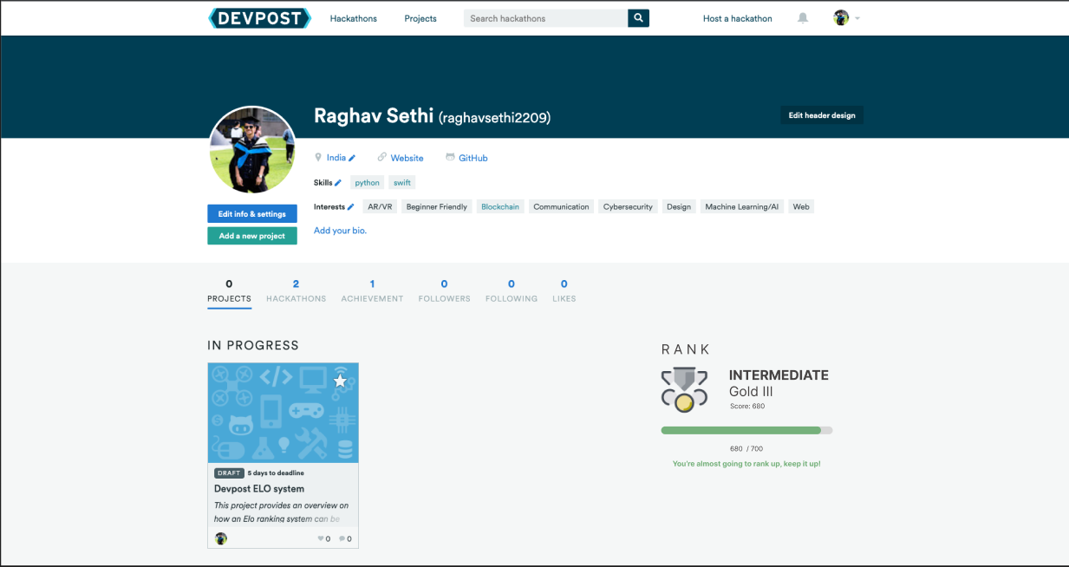Click Edit header design button
The width and height of the screenshot is (1069, 567).
(822, 115)
